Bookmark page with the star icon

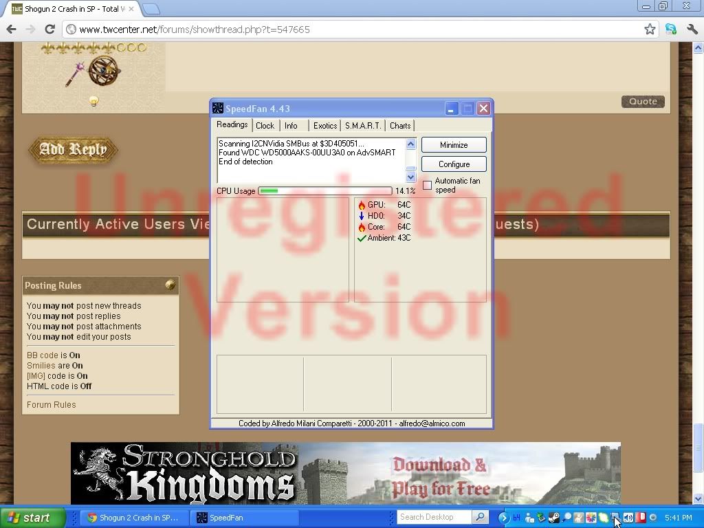tap(650, 30)
